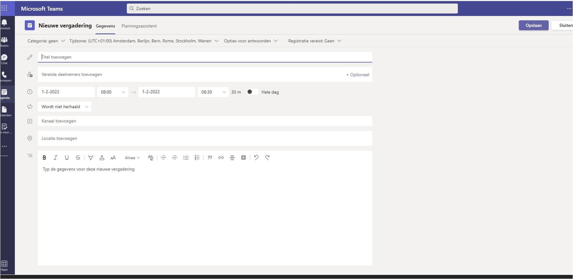Open the Teams sidebar icon
Image resolution: width=573 pixels, height=279 pixels.
click(x=4, y=42)
